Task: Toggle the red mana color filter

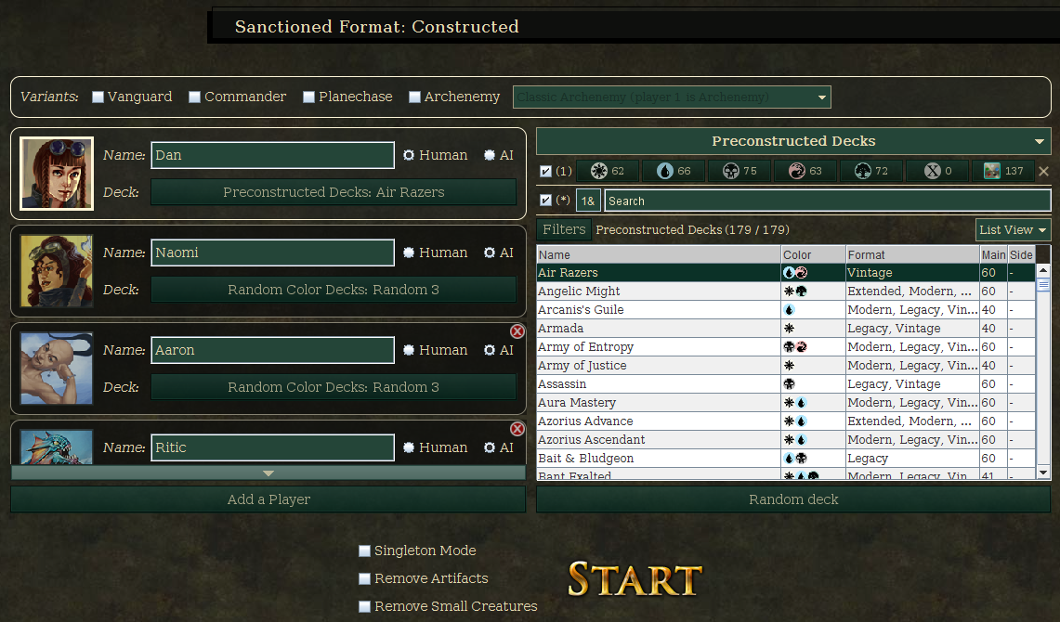Action: (805, 172)
